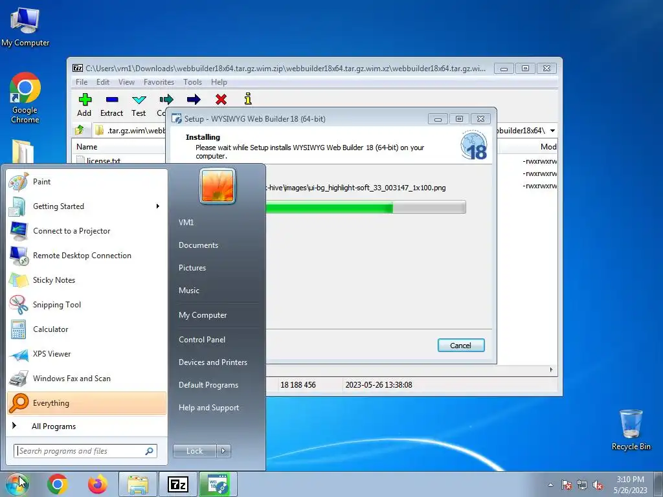This screenshot has width=663, height=497.
Task: Expand All Programs list
Action: [x=87, y=426]
